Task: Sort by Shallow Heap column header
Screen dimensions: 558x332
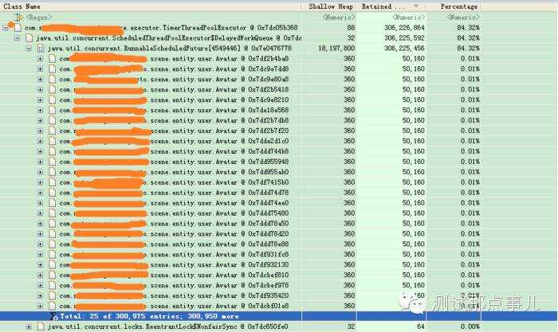Action: pos(330,6)
